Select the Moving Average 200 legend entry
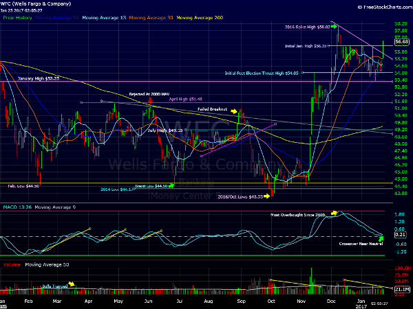 (x=200, y=18)
